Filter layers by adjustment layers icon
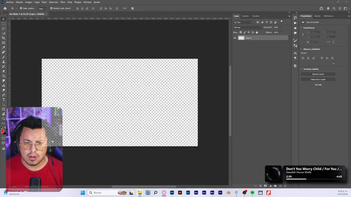This screenshot has height=197, width=351. tap(262, 22)
